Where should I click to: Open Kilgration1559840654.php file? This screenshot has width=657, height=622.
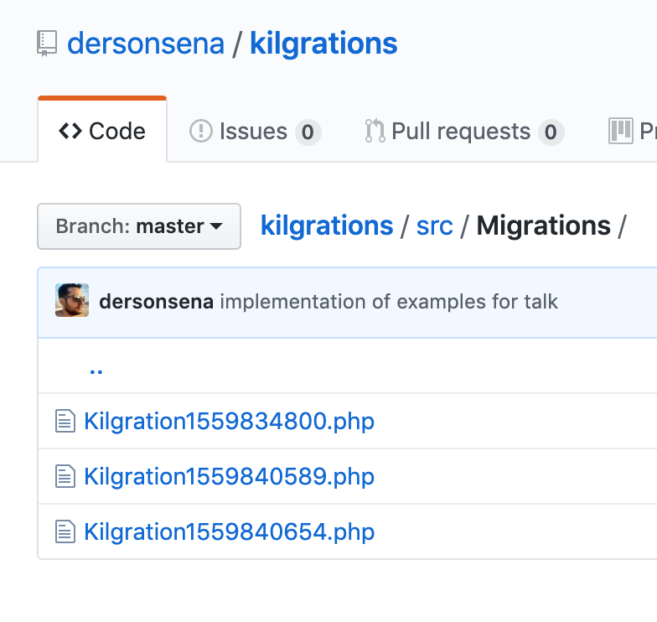pyautogui.click(x=229, y=531)
